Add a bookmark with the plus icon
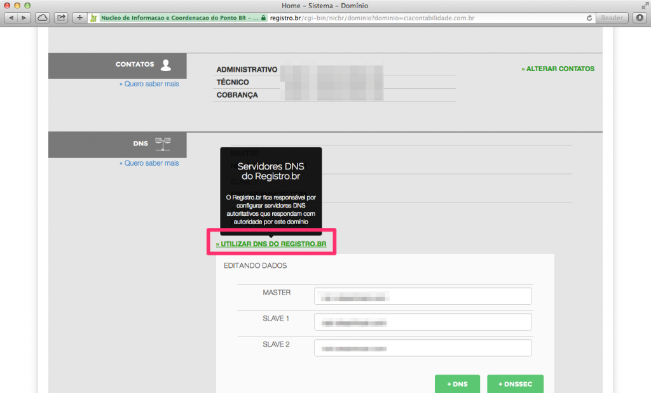Screen dimensions: 651x393 pyautogui.click(x=79, y=18)
